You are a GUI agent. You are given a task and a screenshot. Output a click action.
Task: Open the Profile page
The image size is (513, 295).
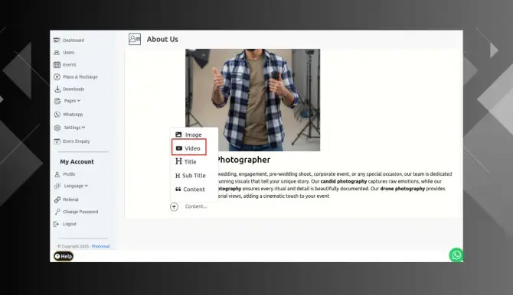click(x=69, y=174)
